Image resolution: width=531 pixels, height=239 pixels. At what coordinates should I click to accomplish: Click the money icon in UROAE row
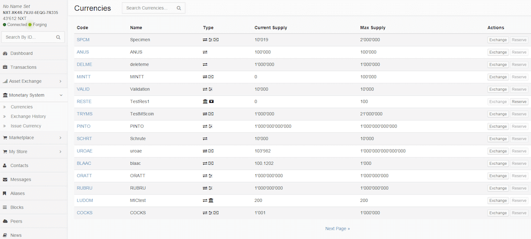point(211,151)
